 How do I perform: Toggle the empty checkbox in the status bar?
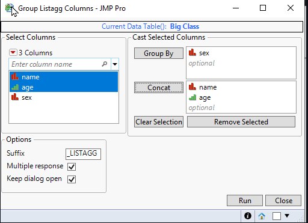coord(277,216)
